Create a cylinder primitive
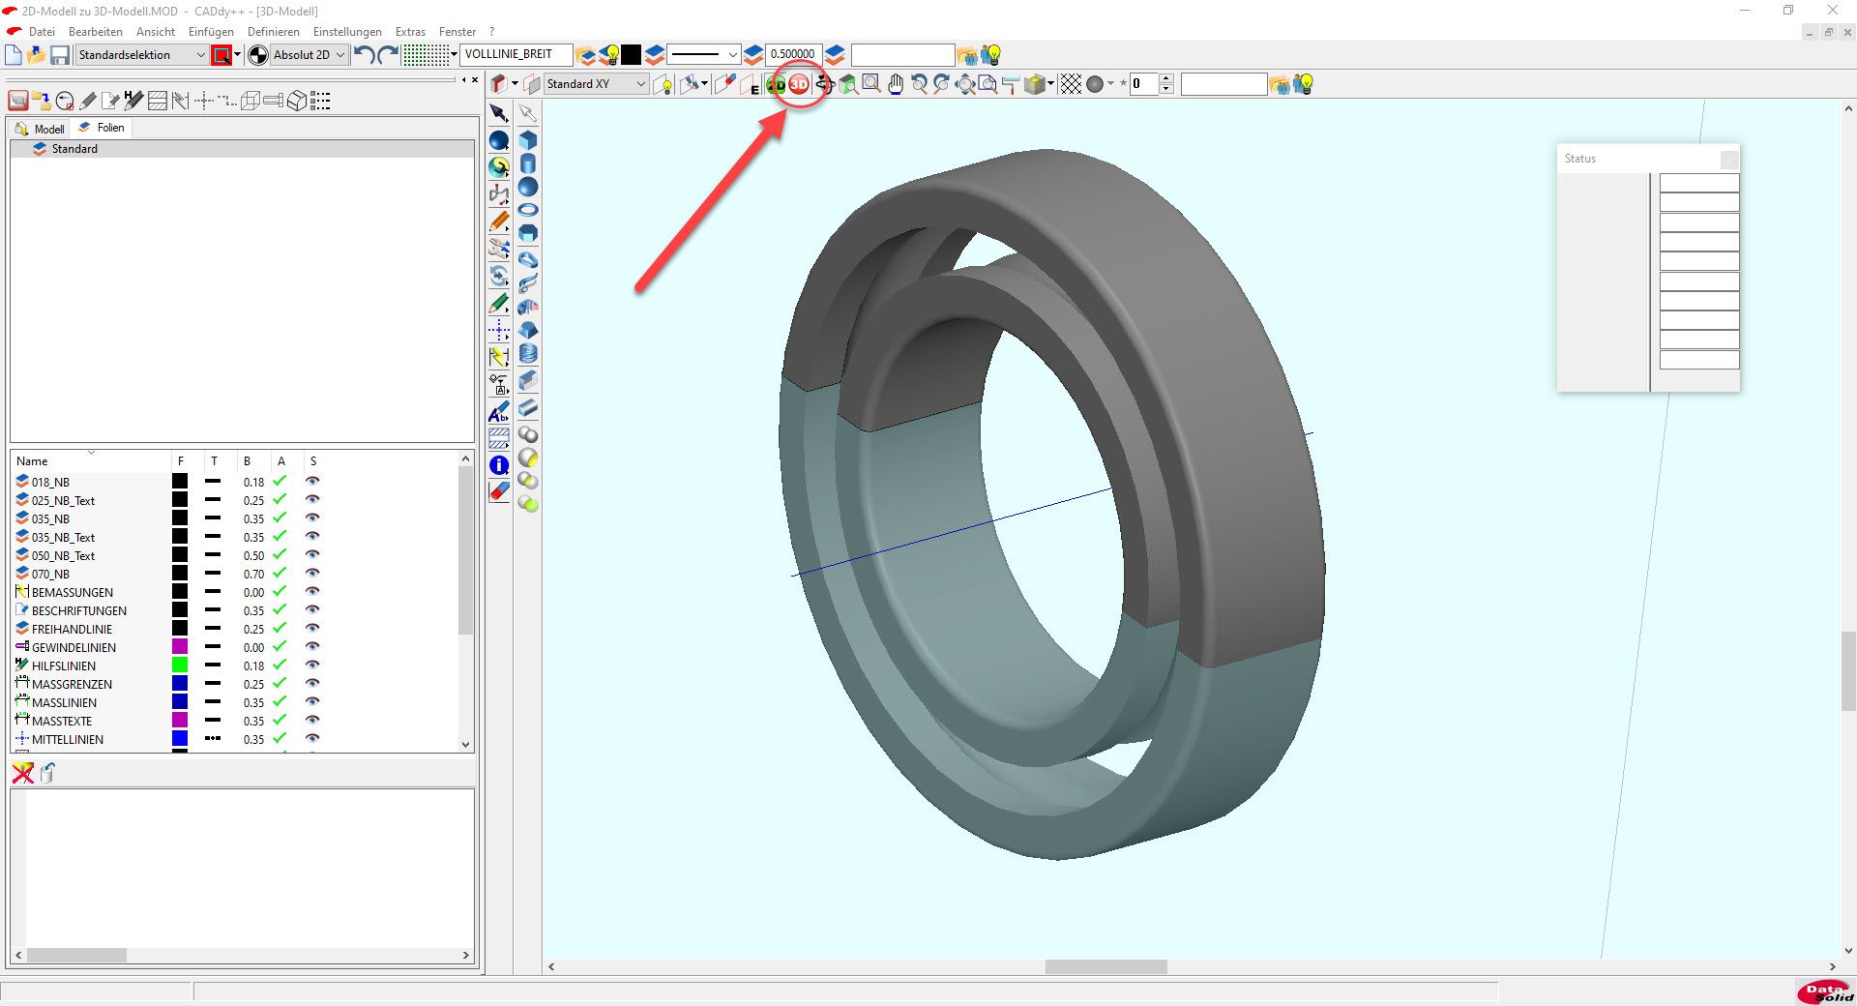This screenshot has height=1006, width=1857. (x=528, y=163)
